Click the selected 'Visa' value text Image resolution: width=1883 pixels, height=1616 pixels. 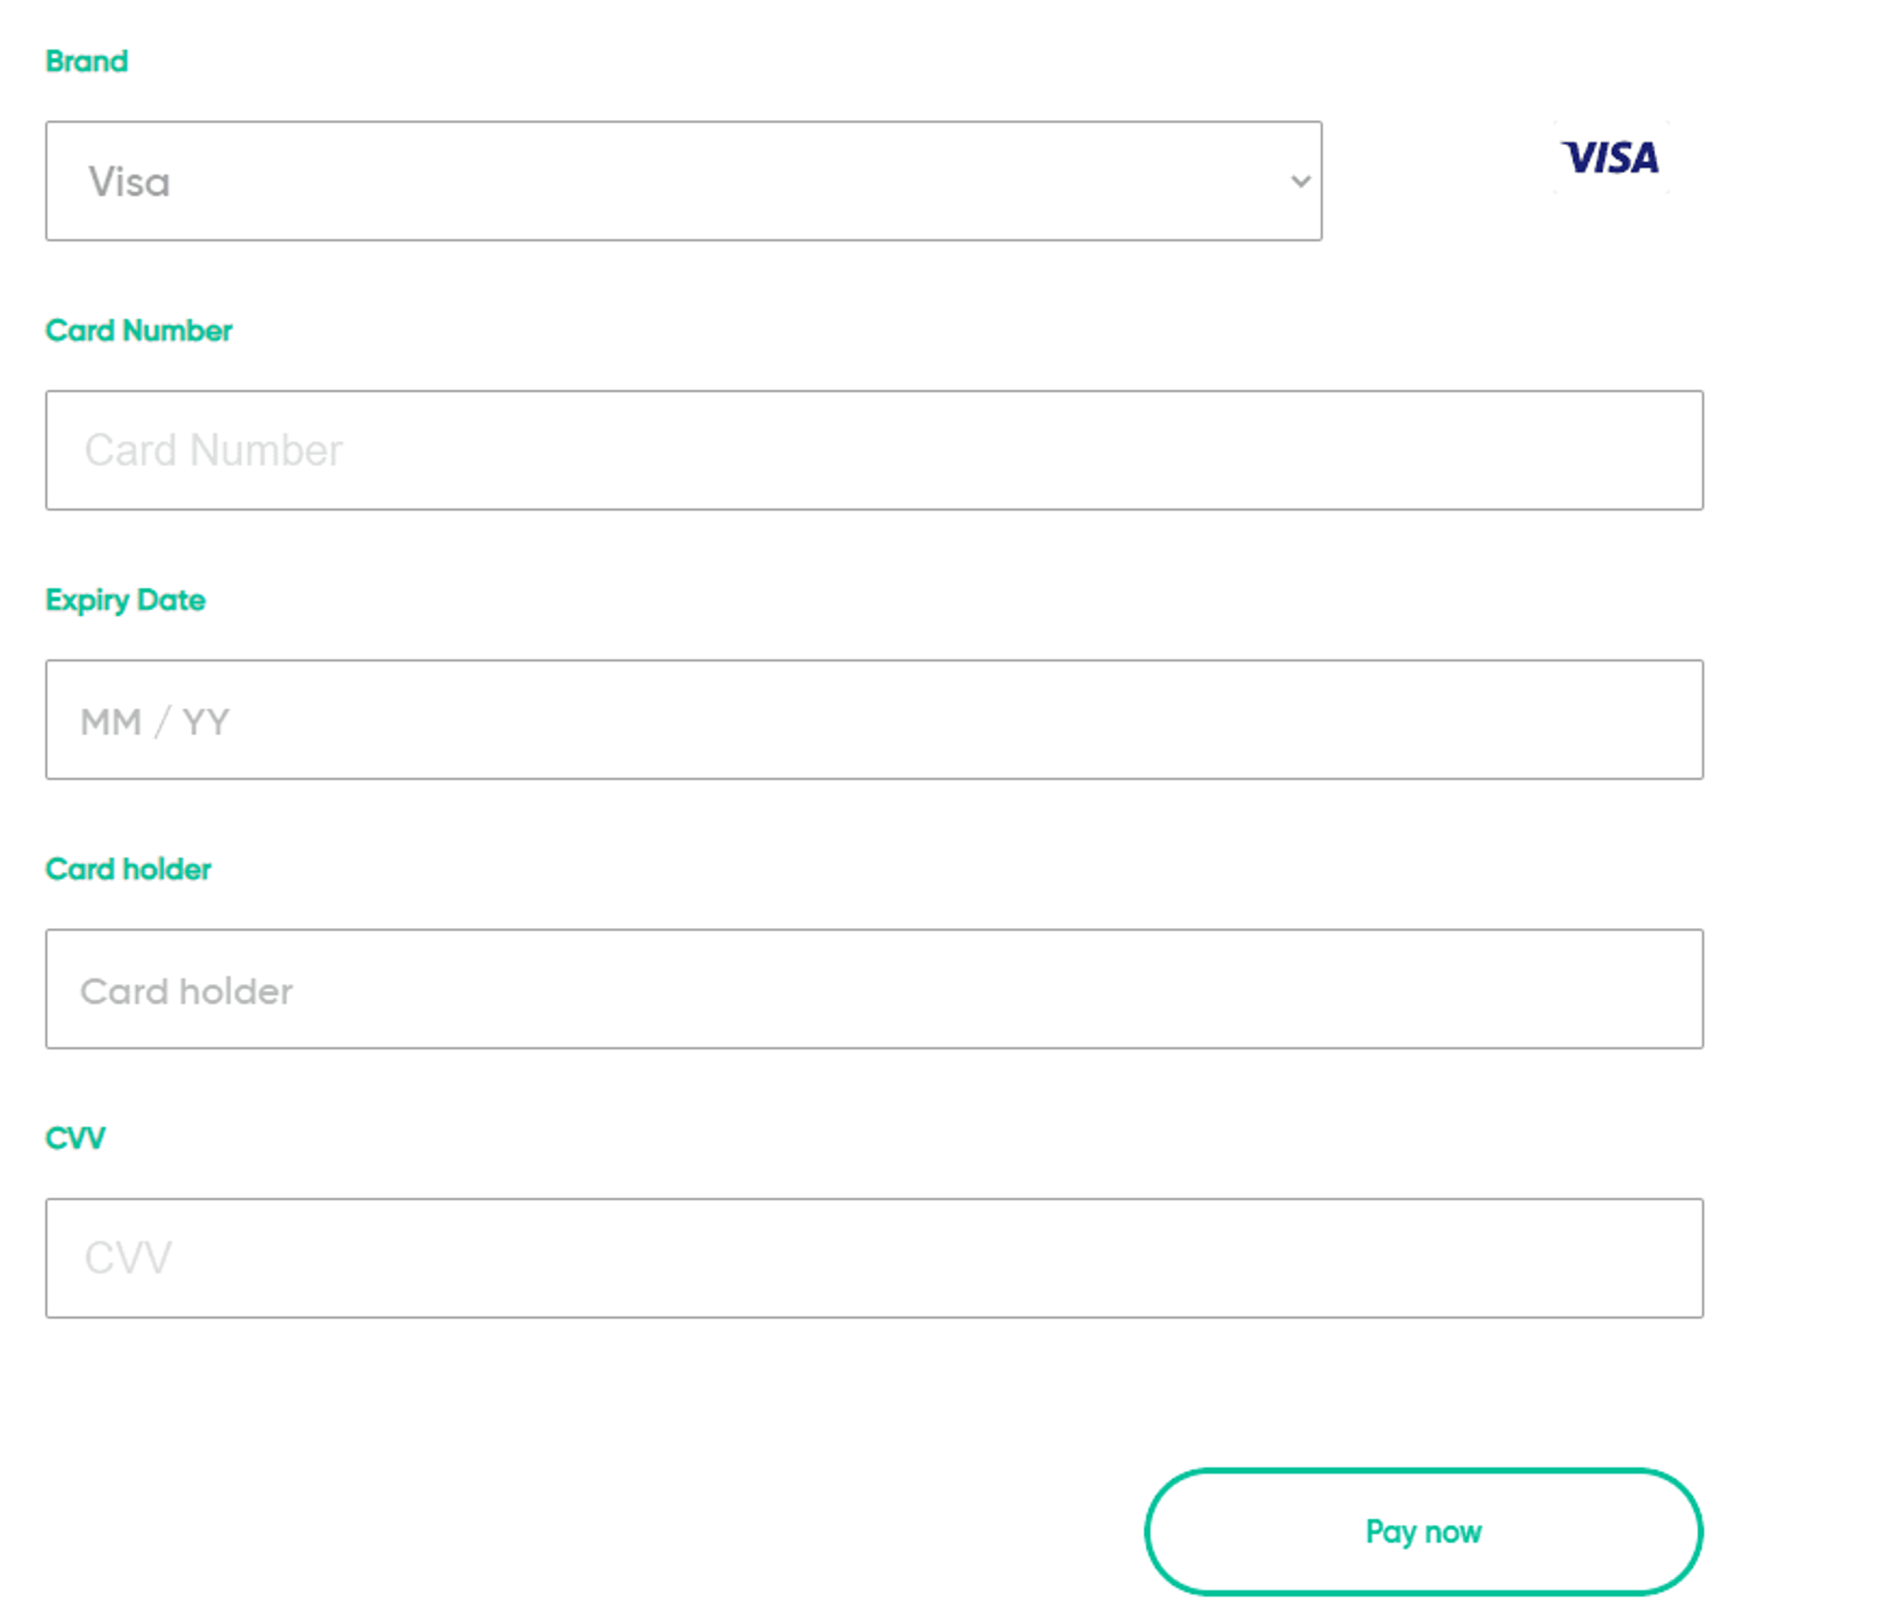coord(129,182)
